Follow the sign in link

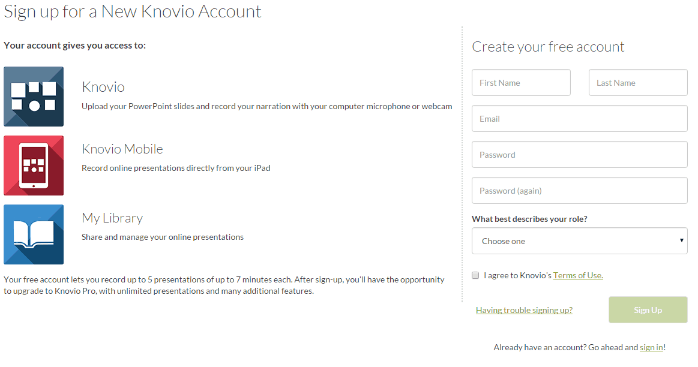point(651,347)
